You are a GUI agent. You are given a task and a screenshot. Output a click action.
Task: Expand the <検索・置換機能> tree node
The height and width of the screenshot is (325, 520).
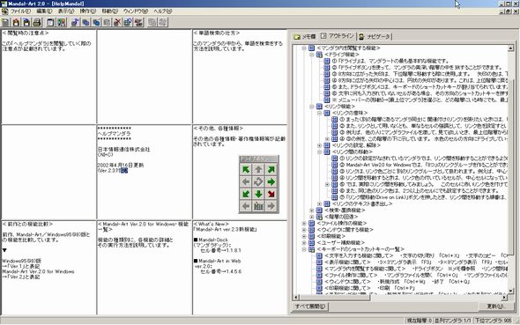tap(312, 211)
